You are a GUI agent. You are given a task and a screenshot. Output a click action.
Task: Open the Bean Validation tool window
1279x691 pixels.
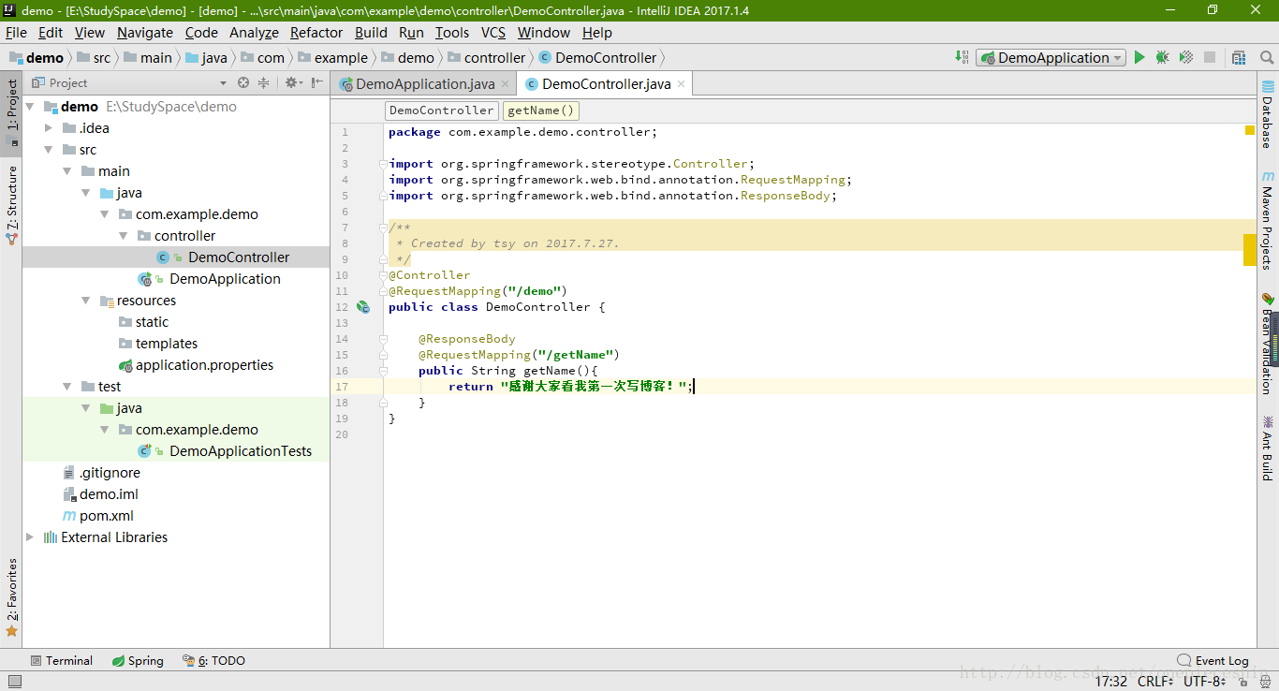1267,344
